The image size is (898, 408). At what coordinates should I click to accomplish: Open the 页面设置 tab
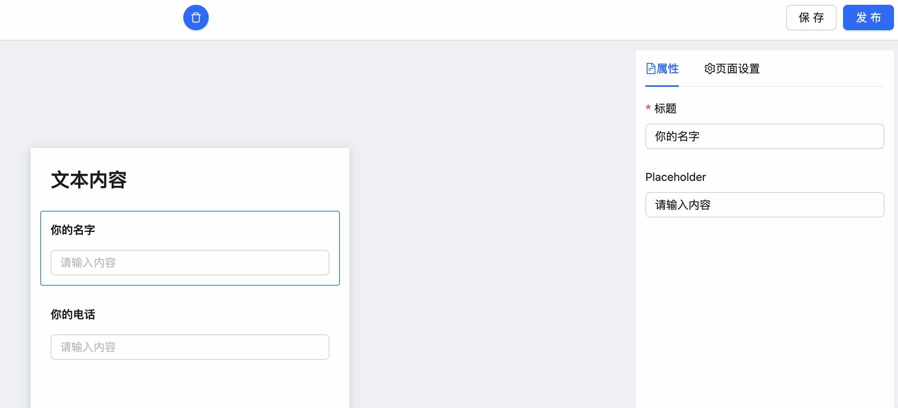737,69
